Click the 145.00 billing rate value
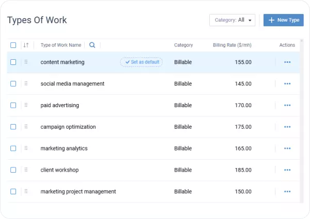 click(243, 84)
